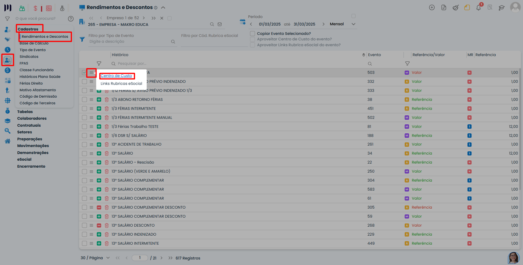Open the user profile avatar
Viewport: 523px width, 265px height.
tap(515, 7)
